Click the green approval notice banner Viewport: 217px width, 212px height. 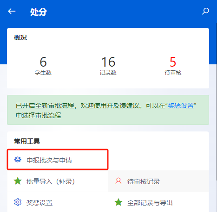(108, 110)
